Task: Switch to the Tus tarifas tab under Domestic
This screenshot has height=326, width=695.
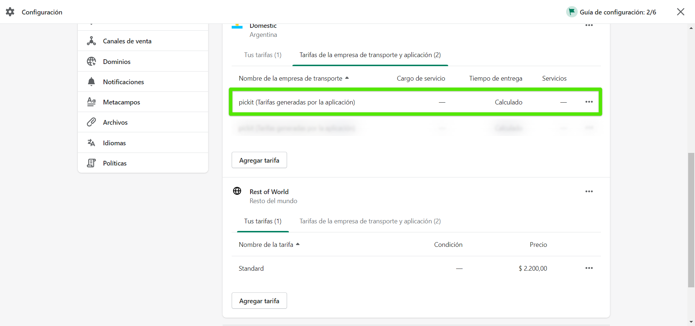Action: [262, 55]
